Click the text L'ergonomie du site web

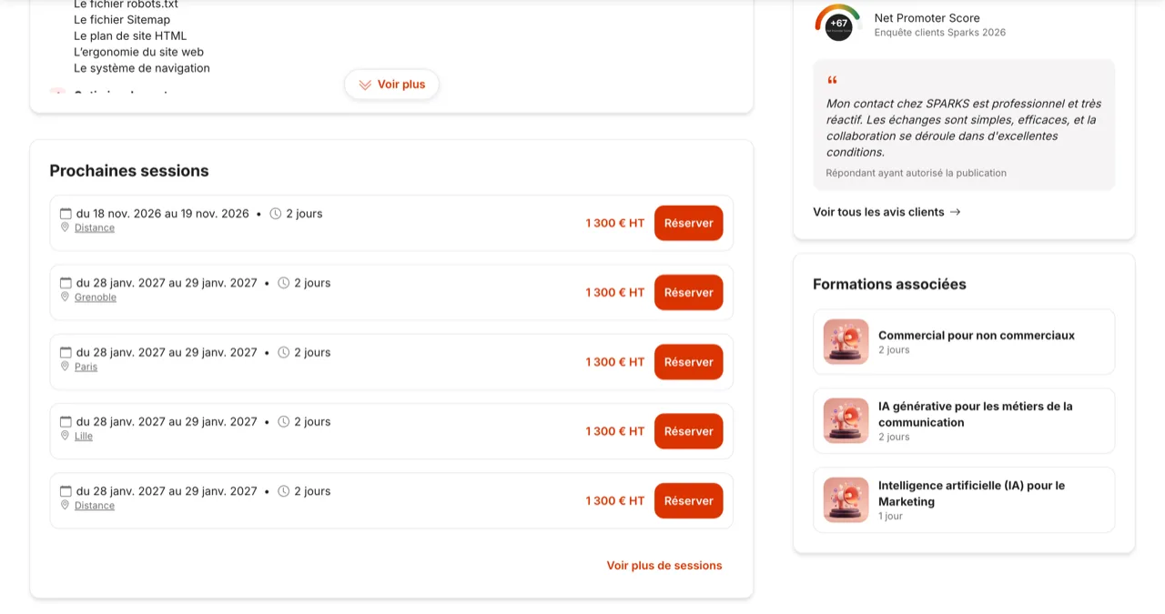[x=138, y=52]
